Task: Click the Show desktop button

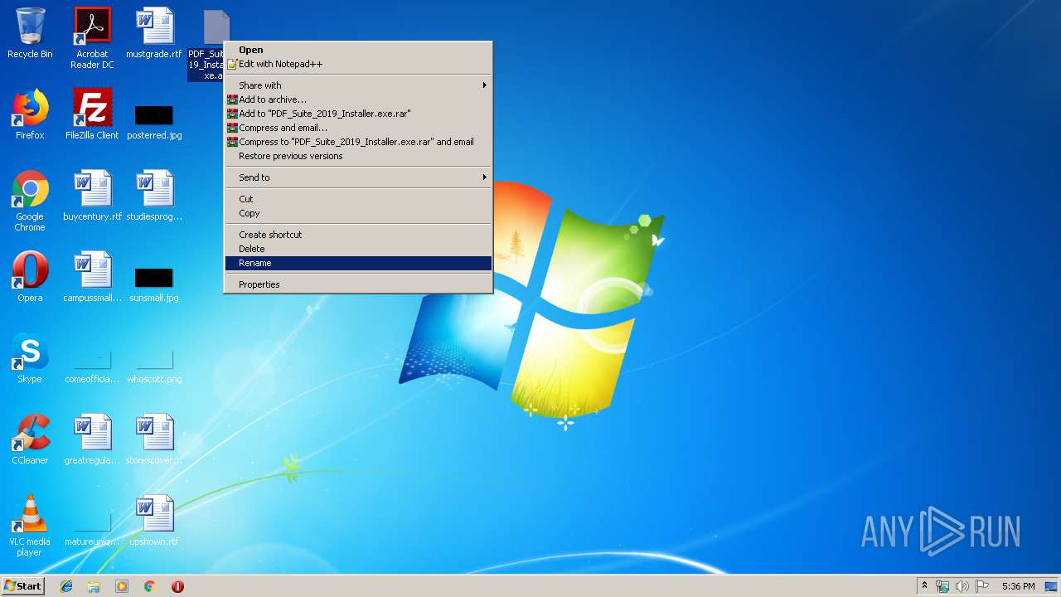Action: pos(1052,586)
